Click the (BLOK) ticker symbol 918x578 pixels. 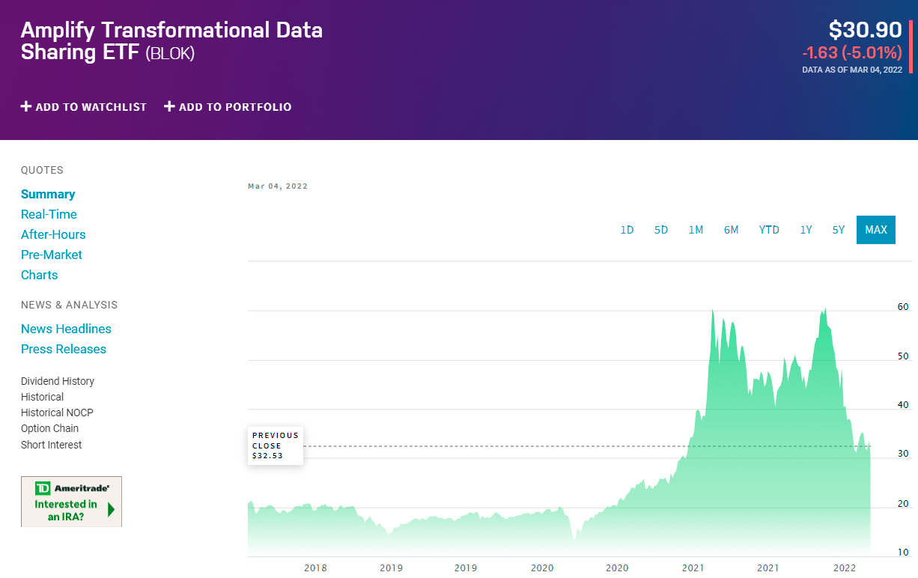click(170, 53)
